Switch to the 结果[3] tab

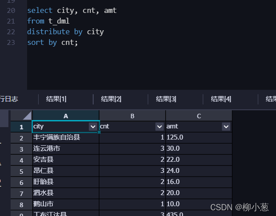pyautogui.click(x=166, y=99)
